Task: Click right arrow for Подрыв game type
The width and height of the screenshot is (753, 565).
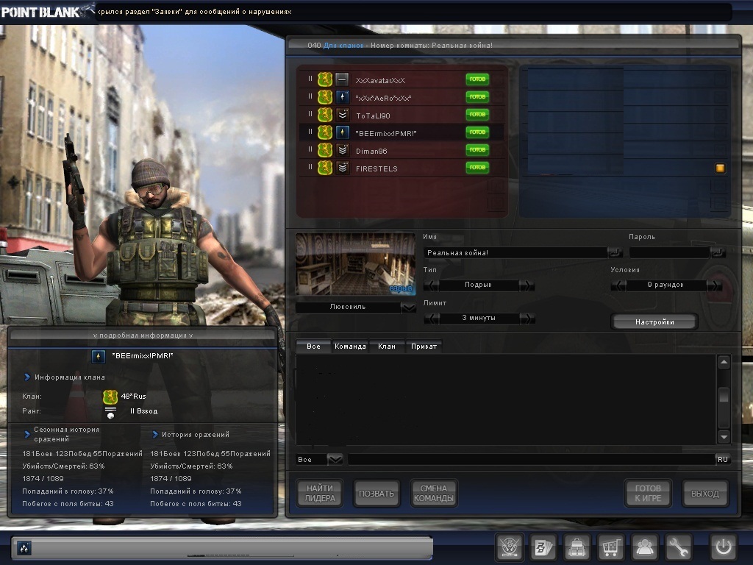Action: (x=527, y=285)
